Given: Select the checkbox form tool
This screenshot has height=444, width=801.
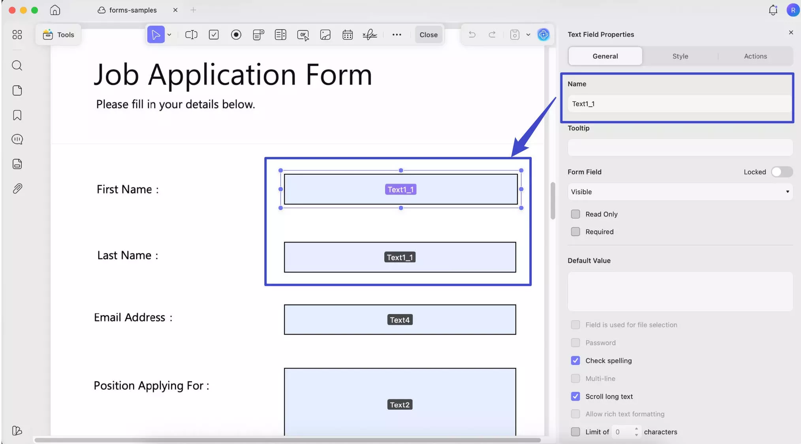Looking at the screenshot, I should (x=214, y=35).
